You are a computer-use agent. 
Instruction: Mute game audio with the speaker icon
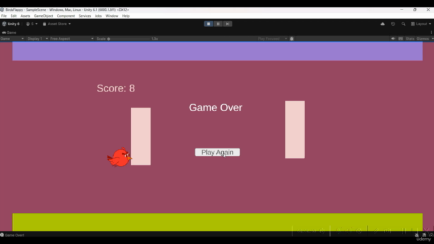click(393, 39)
